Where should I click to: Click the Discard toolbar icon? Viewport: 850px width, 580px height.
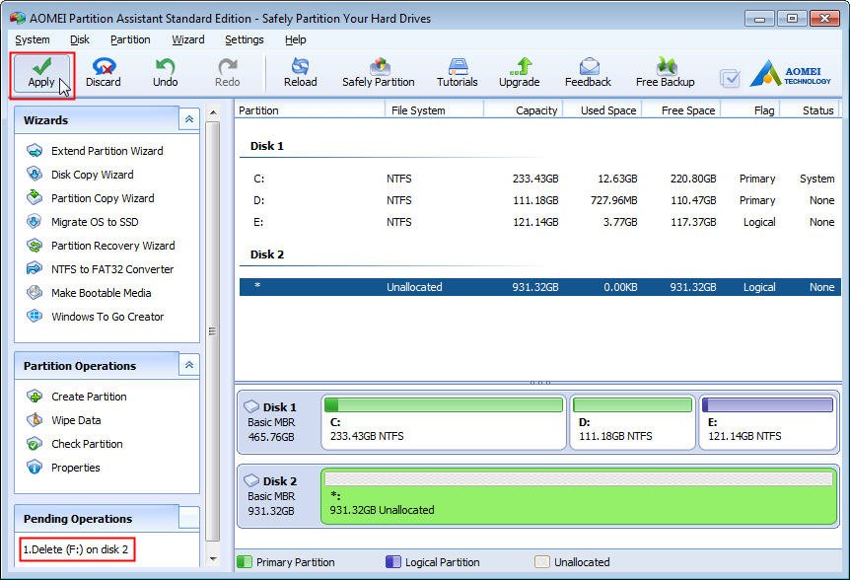pyautogui.click(x=103, y=72)
